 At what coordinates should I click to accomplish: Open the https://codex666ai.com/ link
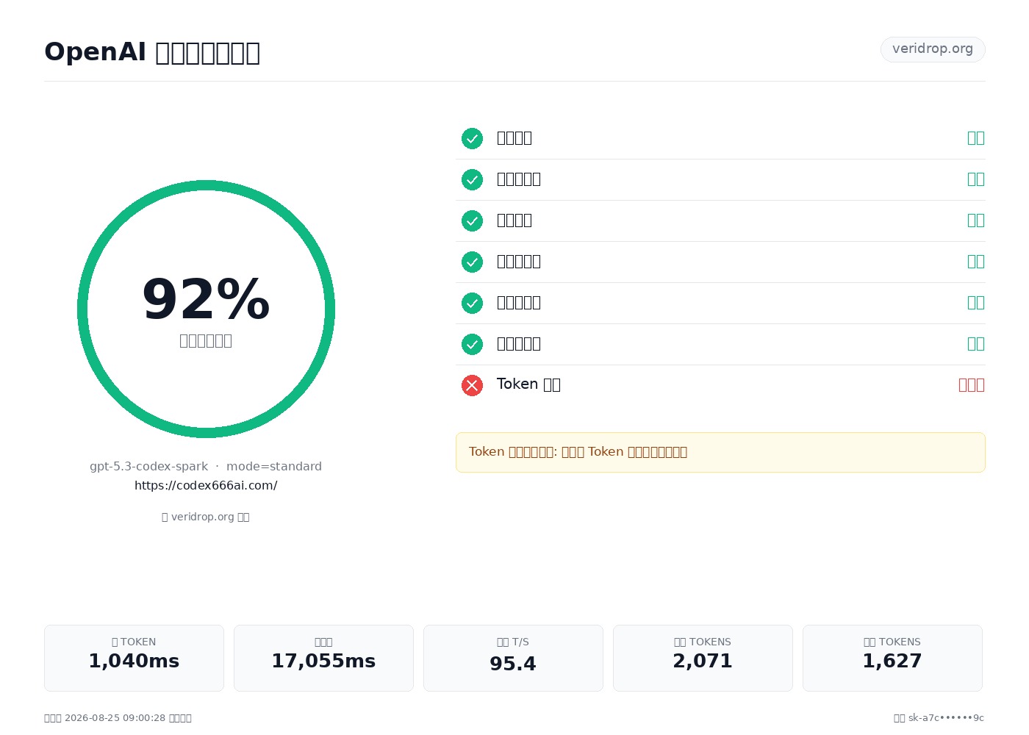206,486
